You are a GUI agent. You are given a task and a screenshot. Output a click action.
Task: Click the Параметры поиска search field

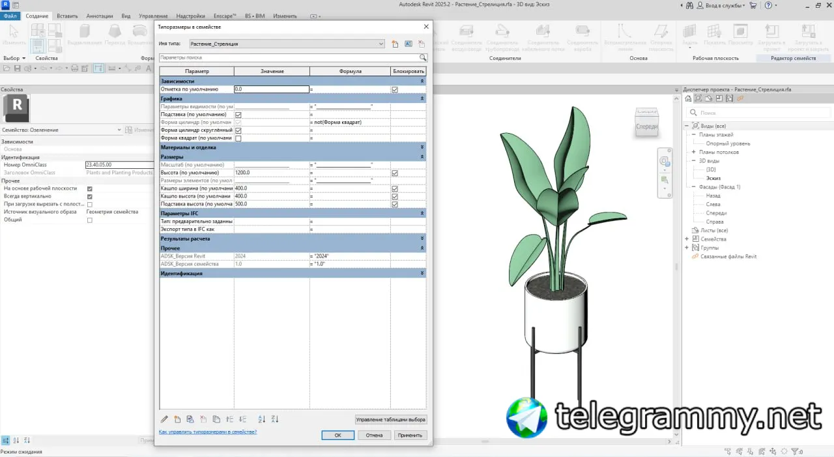coord(289,58)
